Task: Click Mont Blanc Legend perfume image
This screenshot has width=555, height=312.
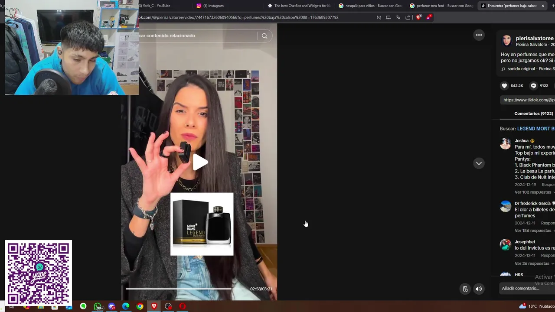Action: coord(202,224)
